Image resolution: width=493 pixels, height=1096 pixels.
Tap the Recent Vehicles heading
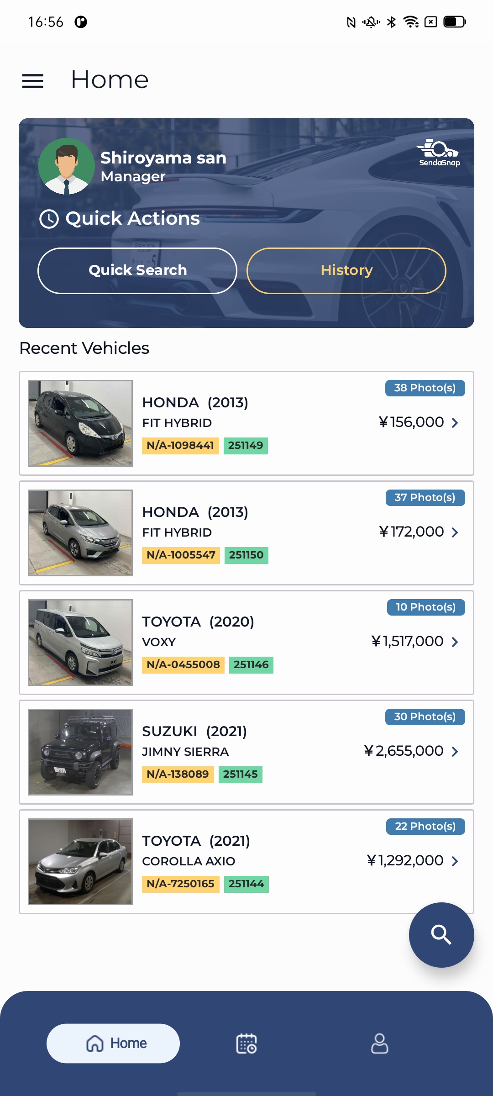coord(84,348)
